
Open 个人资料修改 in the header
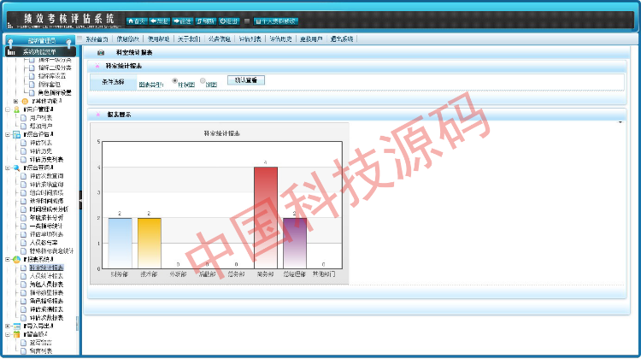(276, 21)
